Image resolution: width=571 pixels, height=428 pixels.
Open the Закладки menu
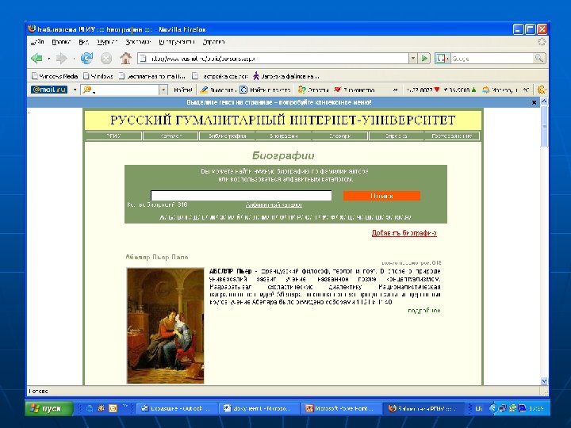(x=138, y=42)
